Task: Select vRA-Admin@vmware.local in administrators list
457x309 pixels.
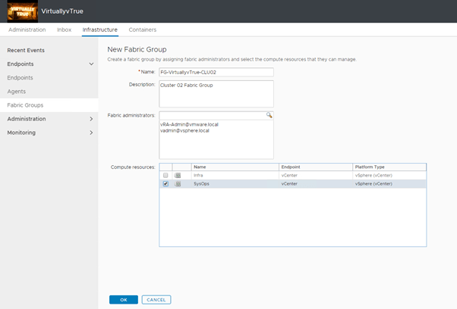Action: point(189,124)
